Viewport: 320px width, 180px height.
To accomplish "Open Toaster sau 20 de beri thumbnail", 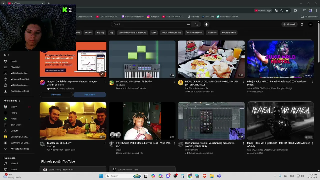I will click(x=73, y=121).
